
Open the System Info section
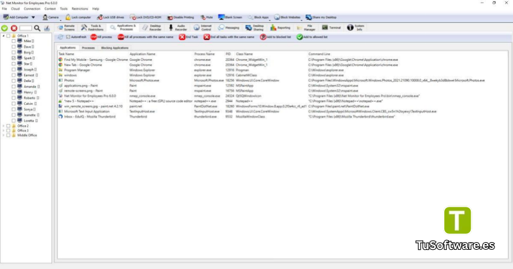(356, 28)
